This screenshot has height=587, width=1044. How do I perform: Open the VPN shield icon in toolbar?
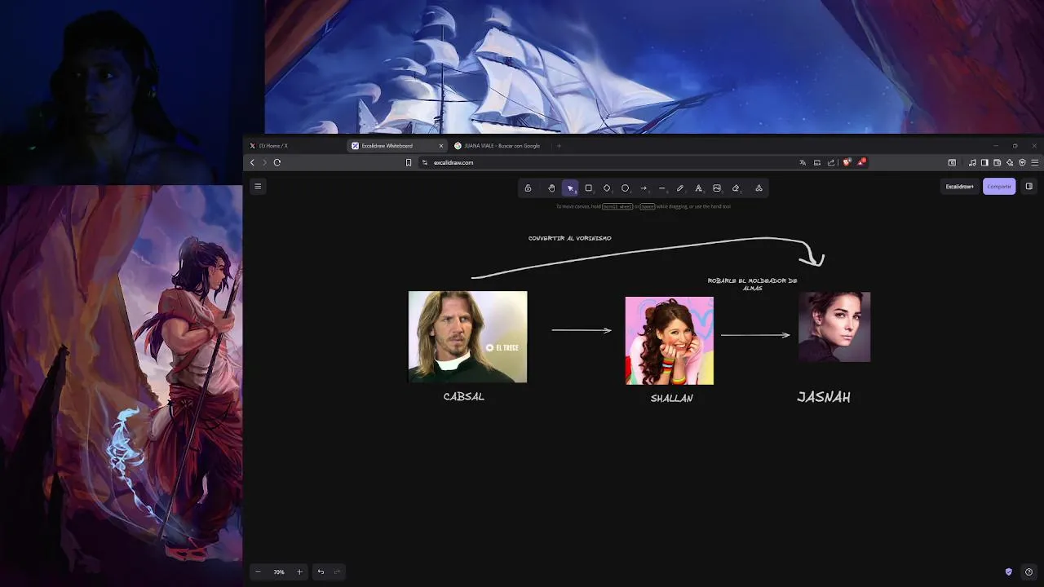(1022, 162)
